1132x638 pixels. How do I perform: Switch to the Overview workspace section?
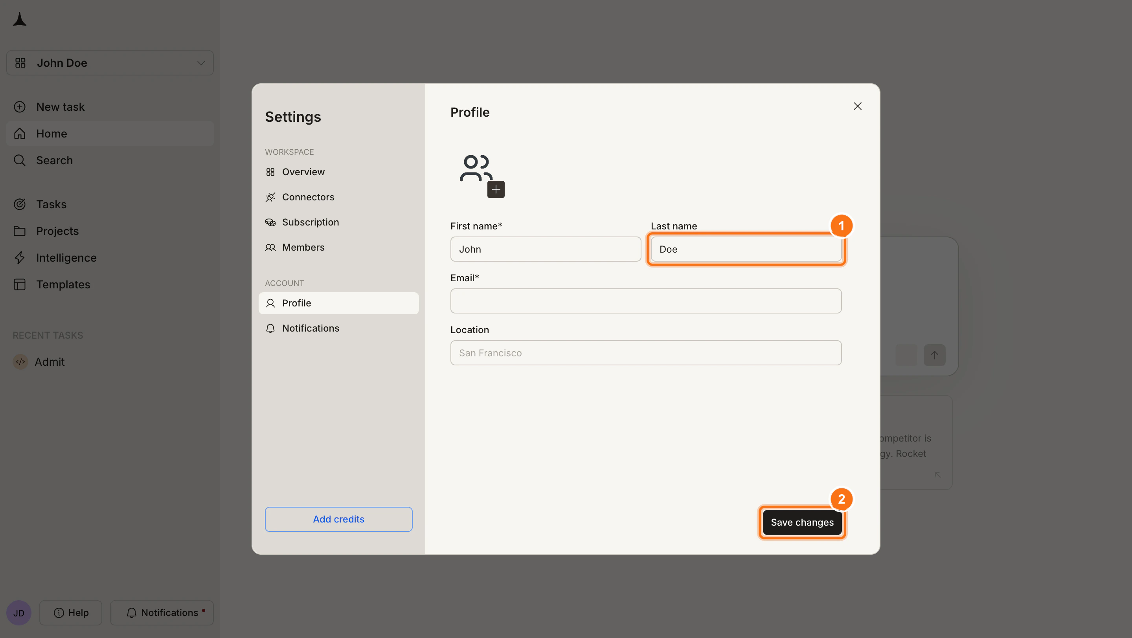(303, 172)
